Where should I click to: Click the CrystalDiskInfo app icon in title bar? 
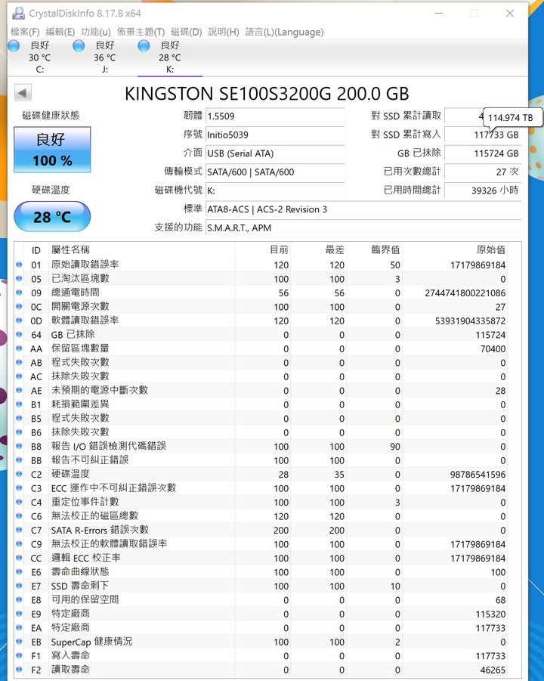(18, 14)
